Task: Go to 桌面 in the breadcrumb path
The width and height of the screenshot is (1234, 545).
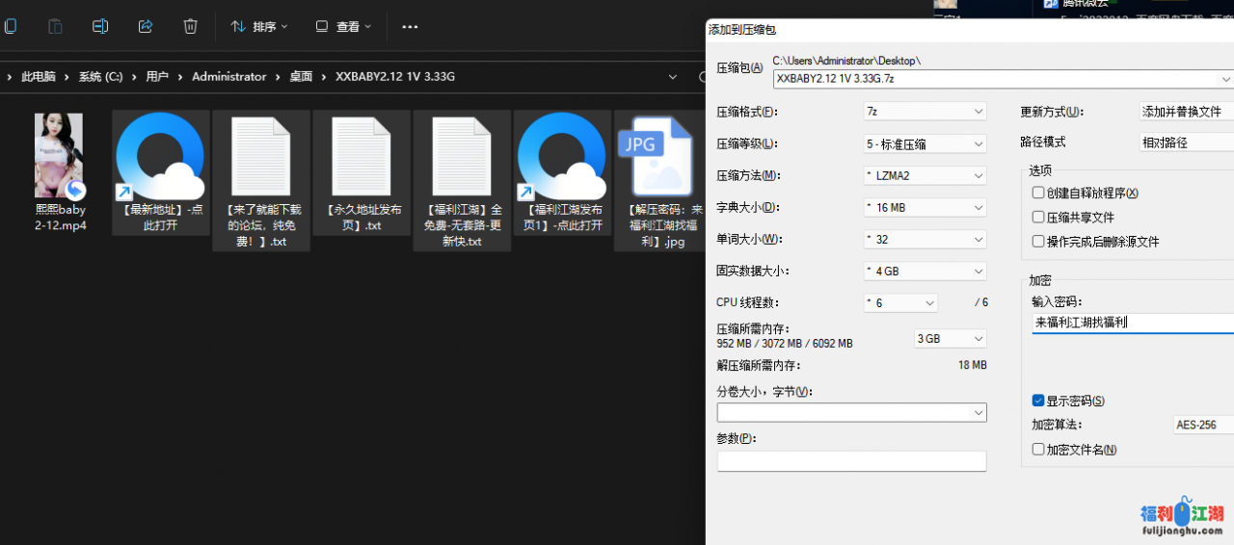Action: (x=301, y=77)
